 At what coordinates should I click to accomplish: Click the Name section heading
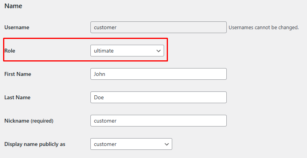pyautogui.click(x=13, y=6)
